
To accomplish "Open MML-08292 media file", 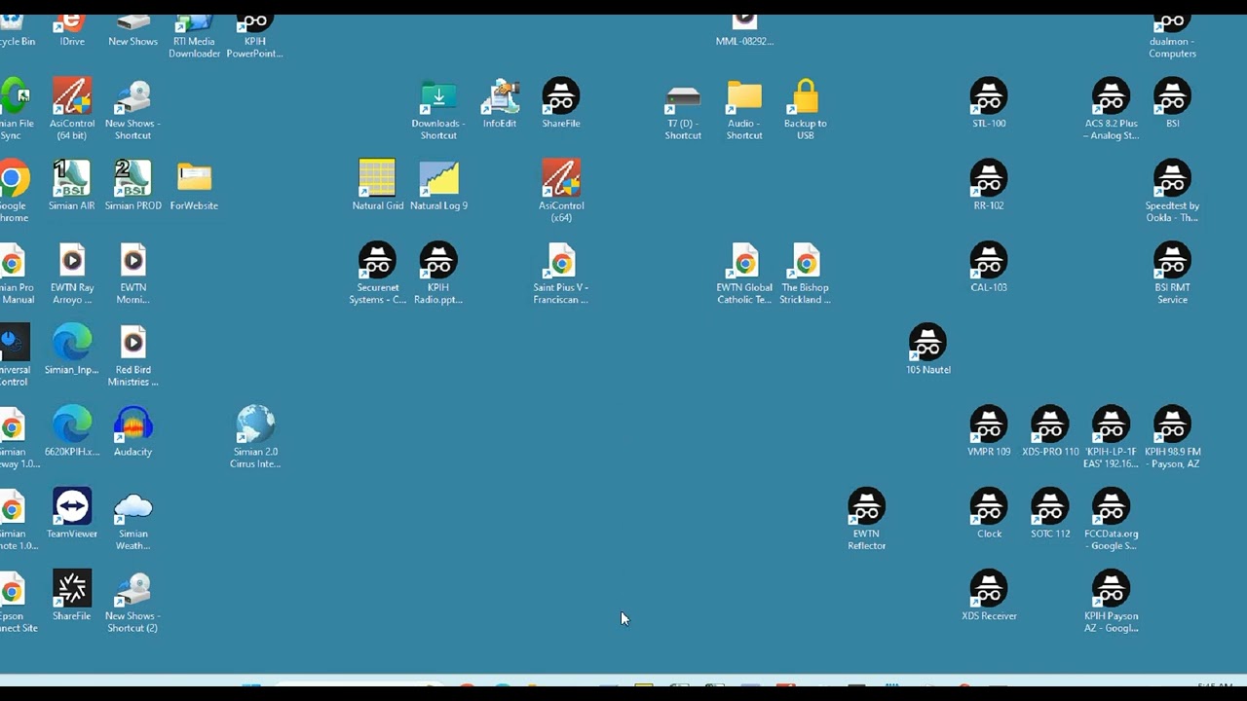I will pos(744,29).
